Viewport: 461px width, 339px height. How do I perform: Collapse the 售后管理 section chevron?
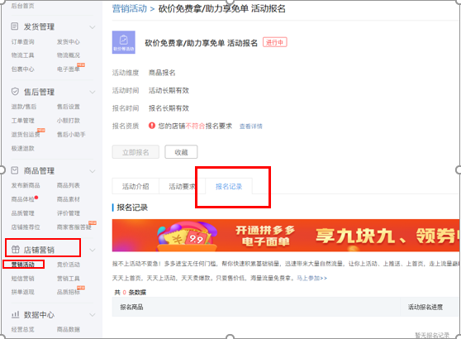point(93,92)
